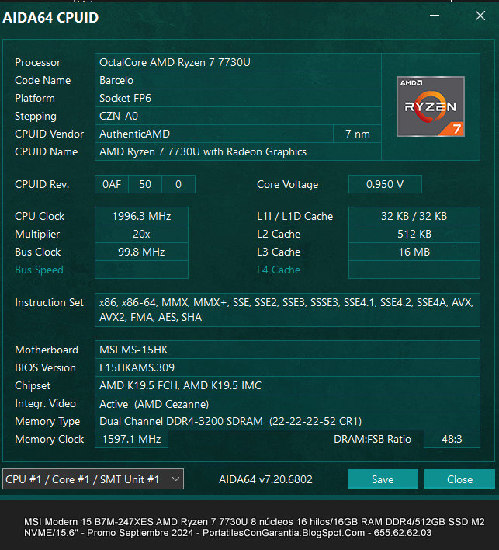Image resolution: width=499 pixels, height=550 pixels.
Task: Click the Bus Speed label
Action: [40, 270]
